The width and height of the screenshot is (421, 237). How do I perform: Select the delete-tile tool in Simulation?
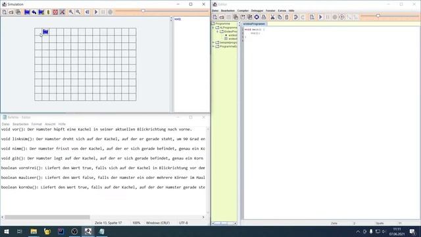[x=62, y=12]
